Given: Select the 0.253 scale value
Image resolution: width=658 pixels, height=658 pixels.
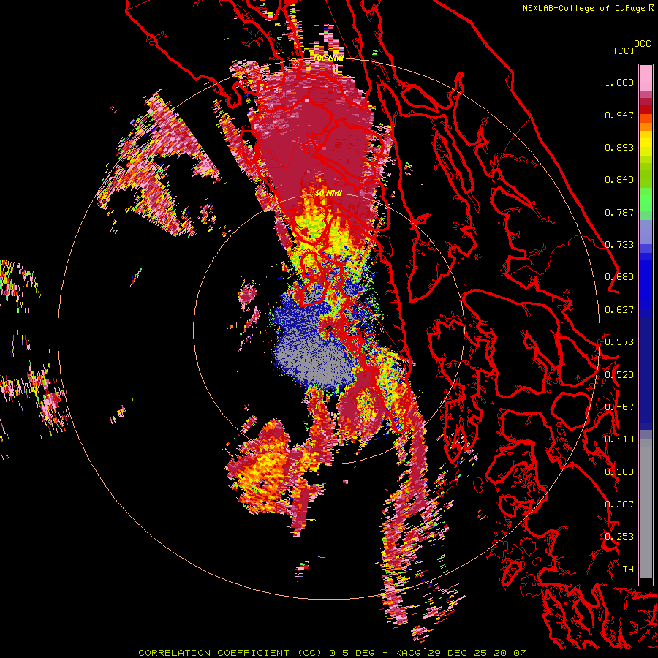Looking at the screenshot, I should tap(619, 537).
